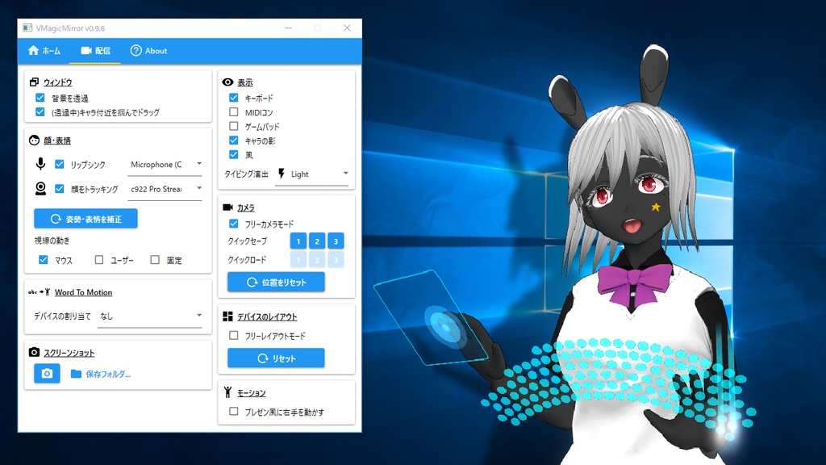Switch to the ホーム tab

(x=44, y=50)
